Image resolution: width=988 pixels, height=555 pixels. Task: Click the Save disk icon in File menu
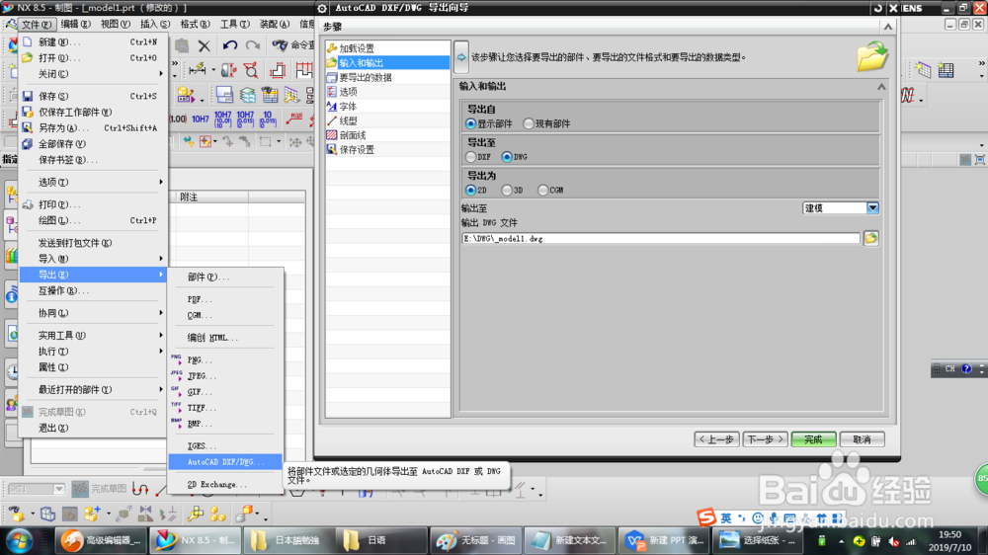point(27,96)
